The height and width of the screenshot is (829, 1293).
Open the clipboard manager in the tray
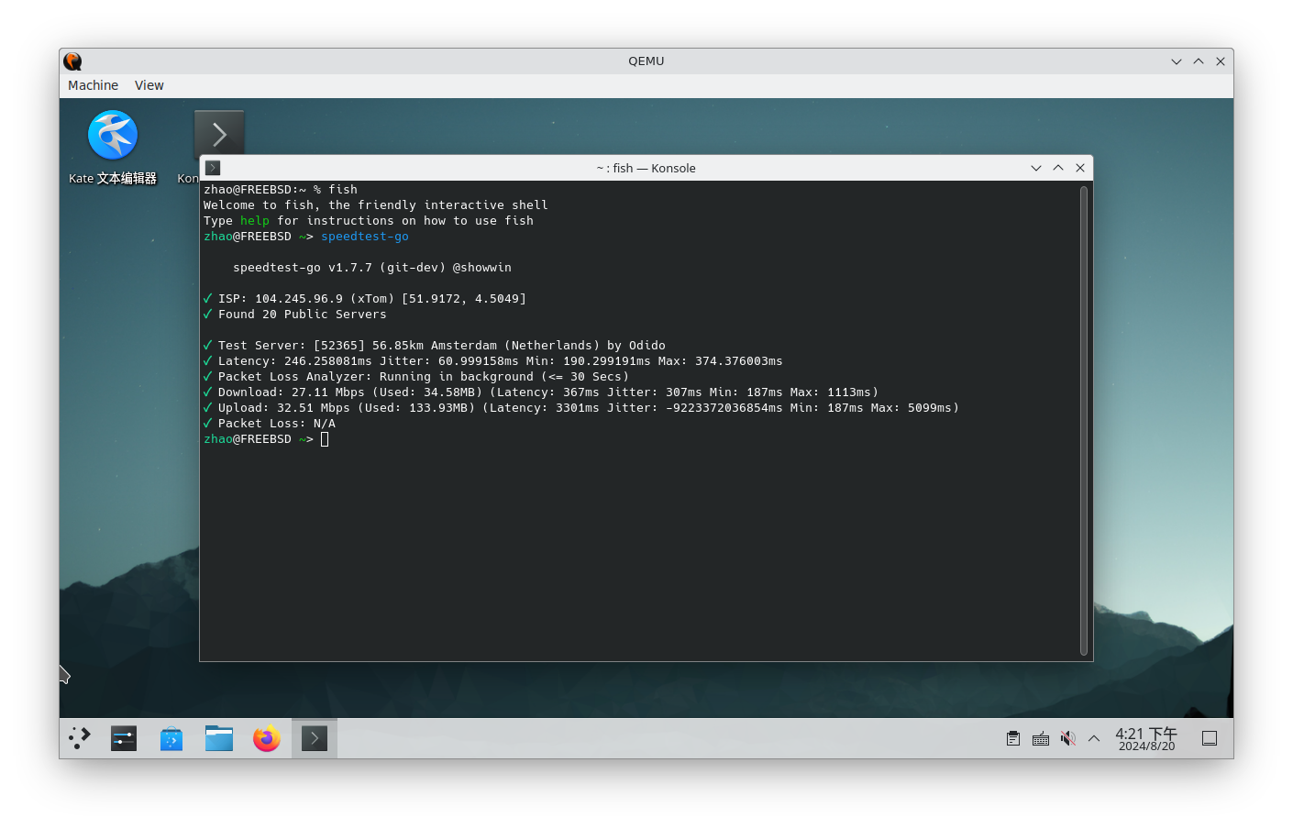pyautogui.click(x=1012, y=738)
